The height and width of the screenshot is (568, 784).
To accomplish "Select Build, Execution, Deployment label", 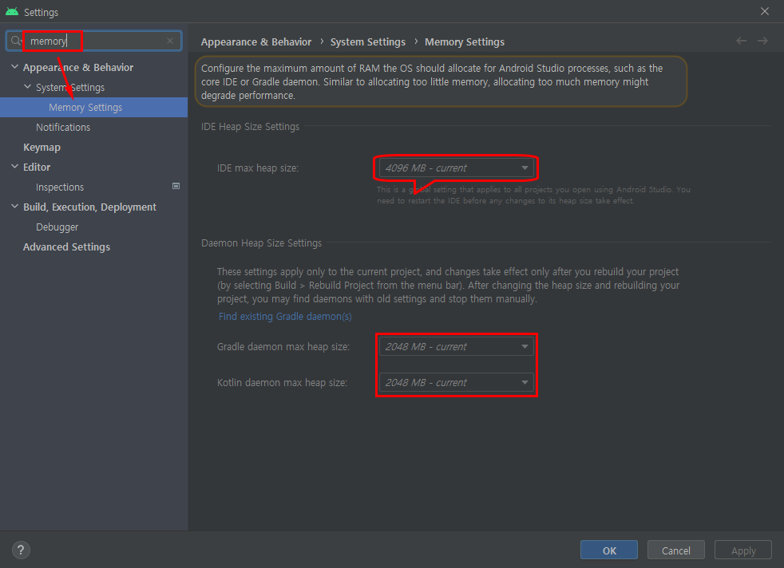I will pos(89,207).
